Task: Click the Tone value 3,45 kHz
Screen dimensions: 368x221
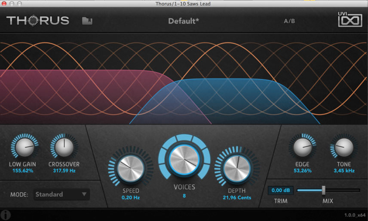Action: [x=344, y=171]
